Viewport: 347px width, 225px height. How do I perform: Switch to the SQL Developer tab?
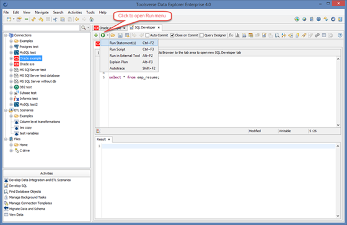pyautogui.click(x=145, y=28)
